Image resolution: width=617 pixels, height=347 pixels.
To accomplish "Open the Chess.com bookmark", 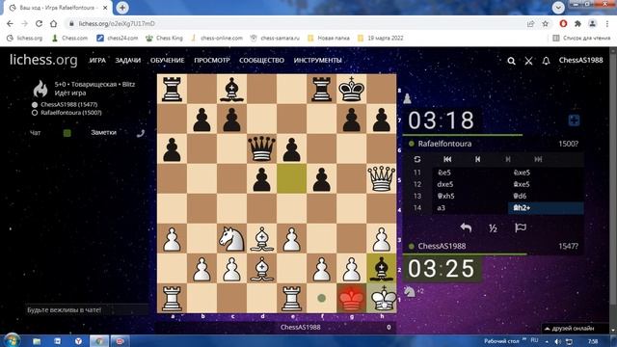I will tap(69, 39).
